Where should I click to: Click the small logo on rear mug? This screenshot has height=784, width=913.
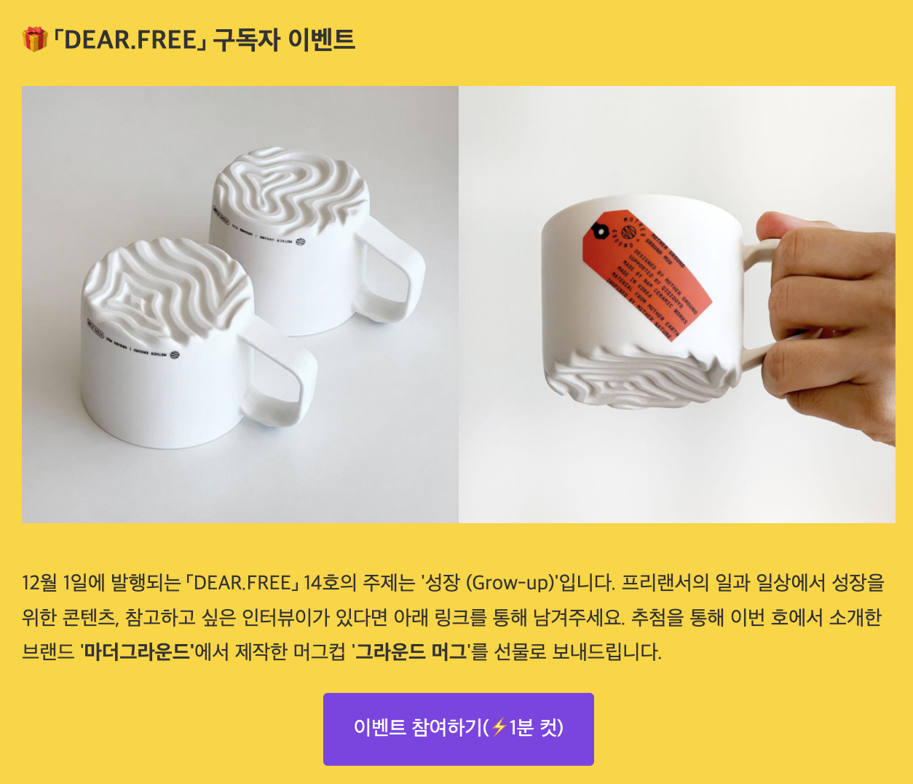pos(299,242)
